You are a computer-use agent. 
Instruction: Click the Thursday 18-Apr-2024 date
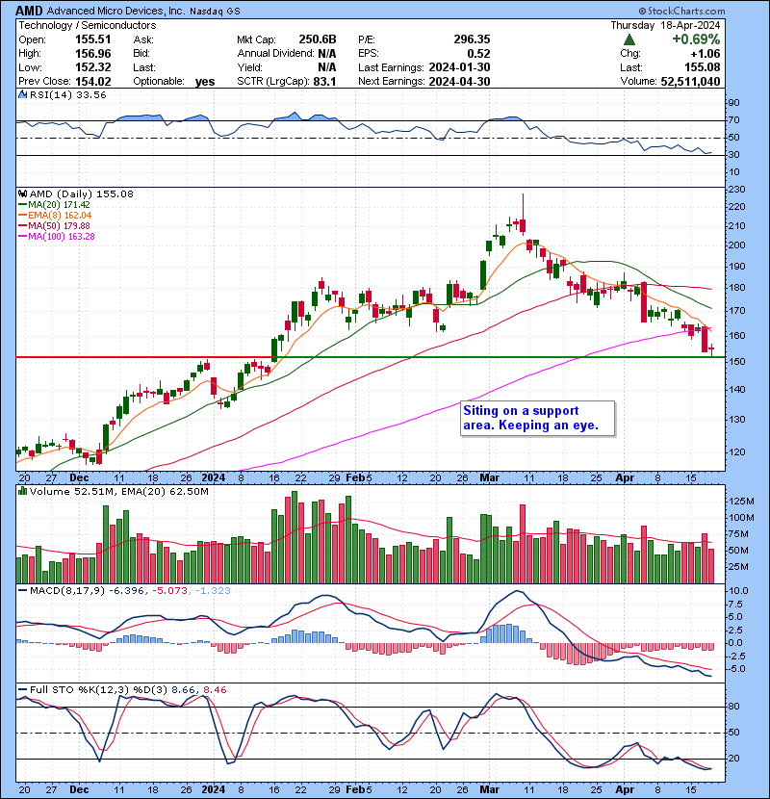[x=665, y=25]
